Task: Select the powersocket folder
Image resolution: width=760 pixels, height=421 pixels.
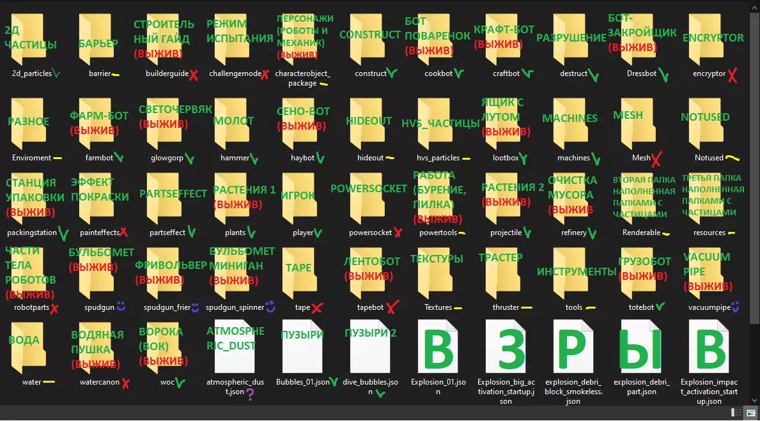Action: pos(369,199)
